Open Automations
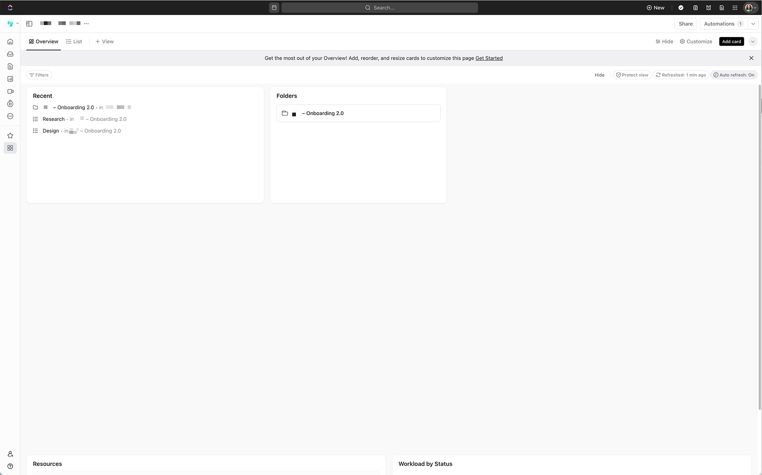Image resolution: width=762 pixels, height=475 pixels. point(723,24)
